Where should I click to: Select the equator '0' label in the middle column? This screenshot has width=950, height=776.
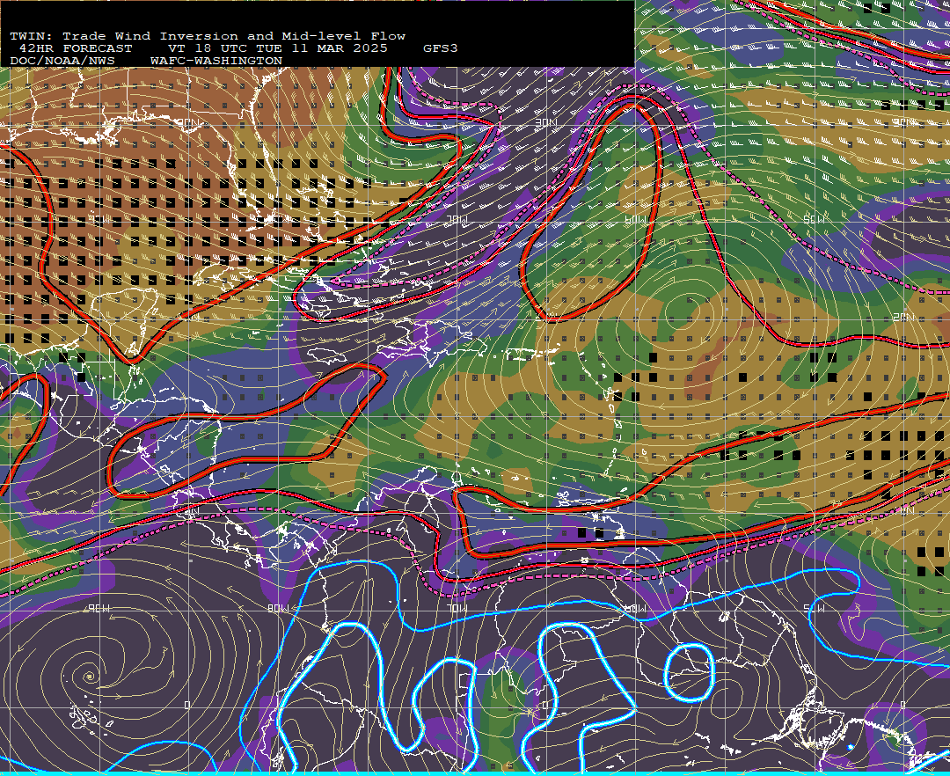pos(544,706)
